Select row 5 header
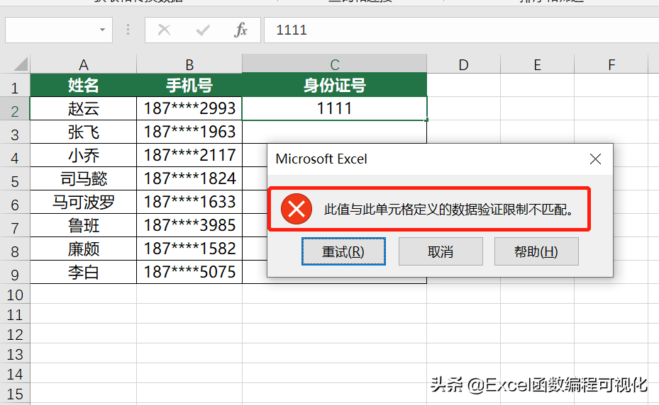 [15, 179]
